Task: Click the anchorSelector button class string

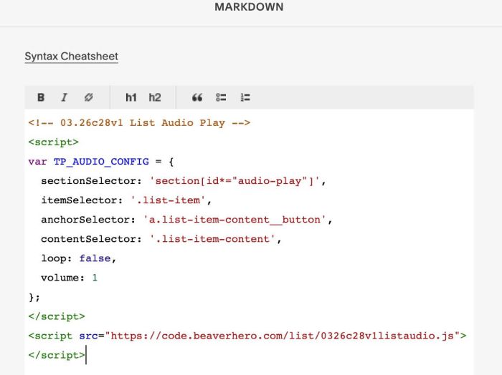Action: pos(237,220)
